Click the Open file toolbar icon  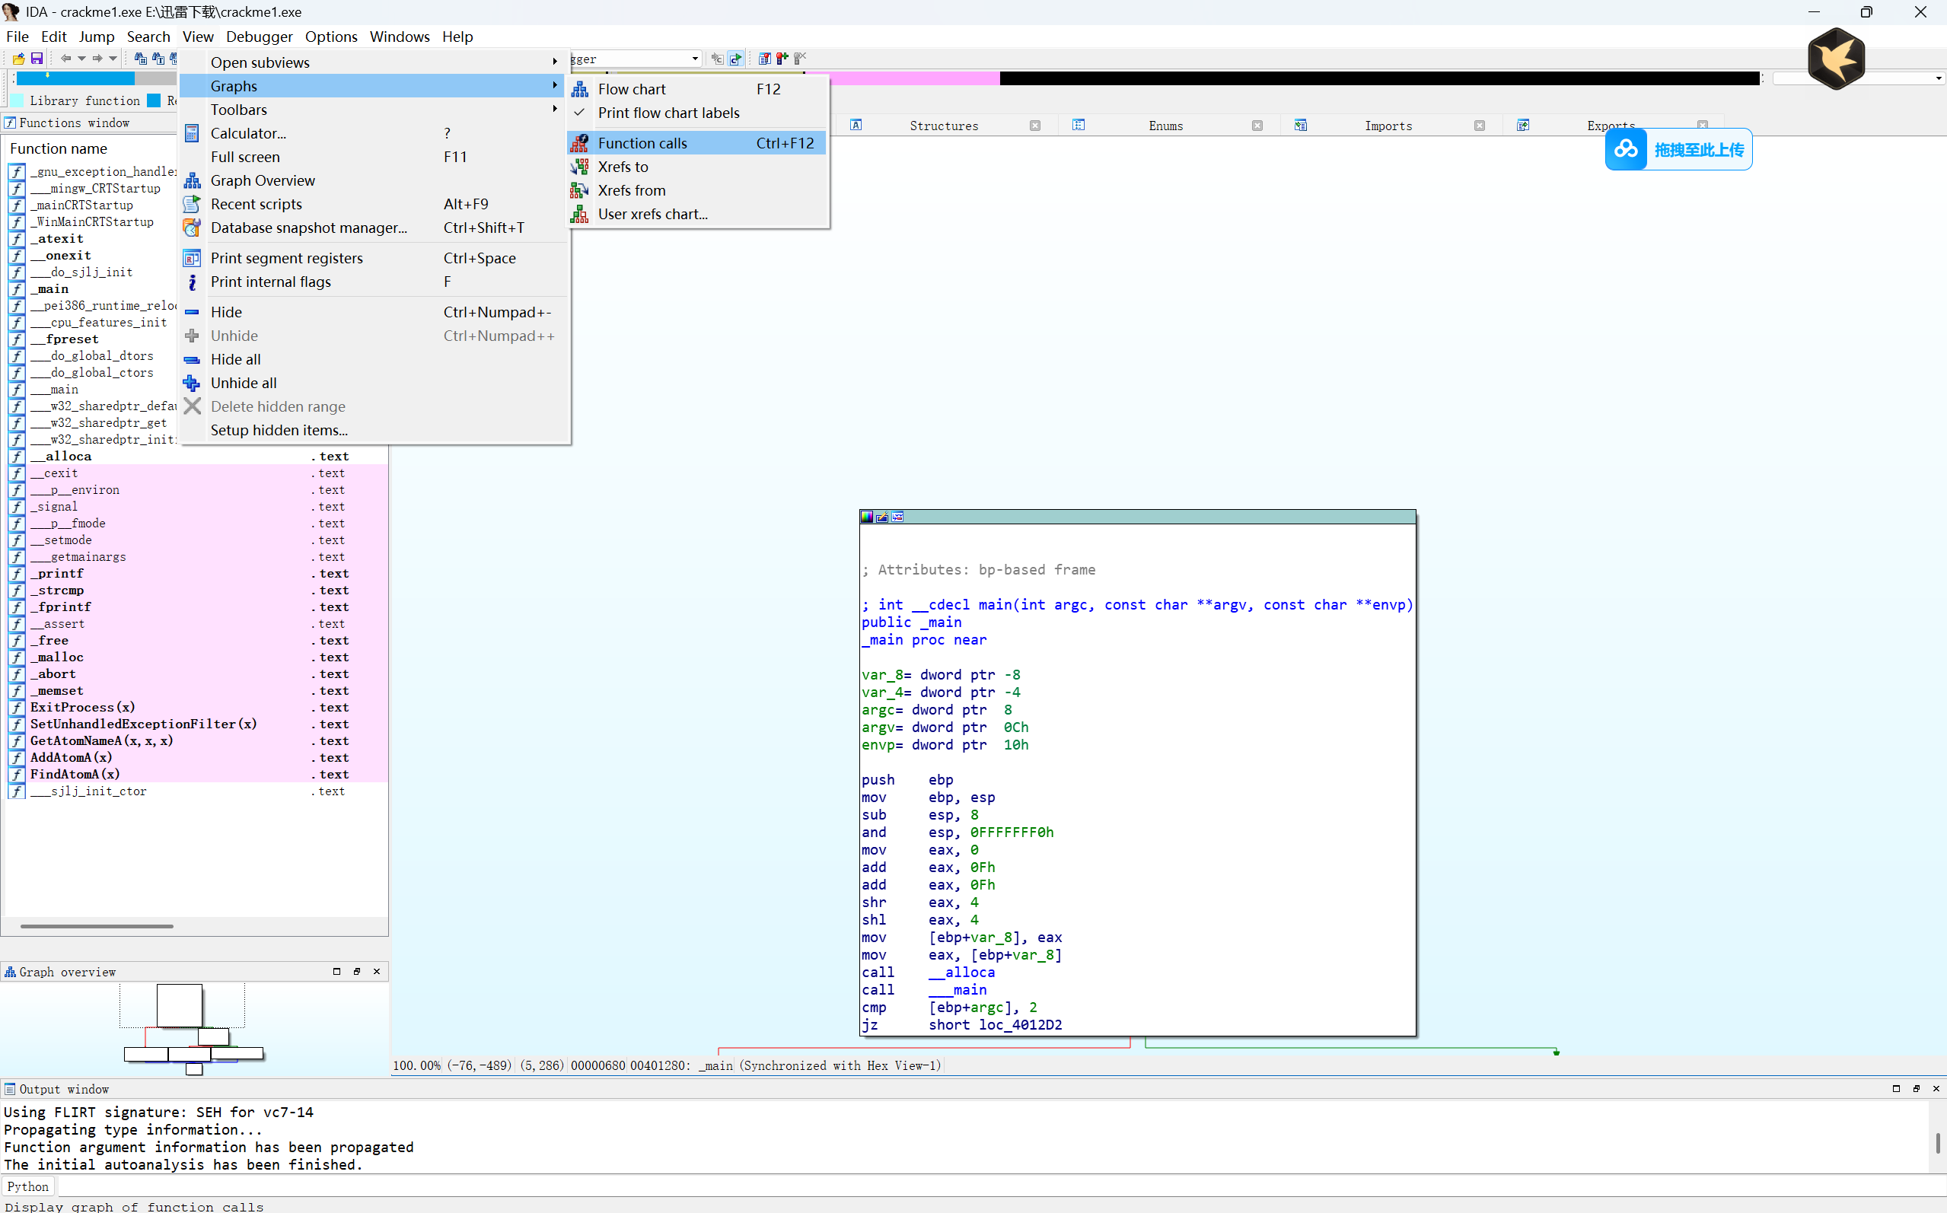(18, 59)
